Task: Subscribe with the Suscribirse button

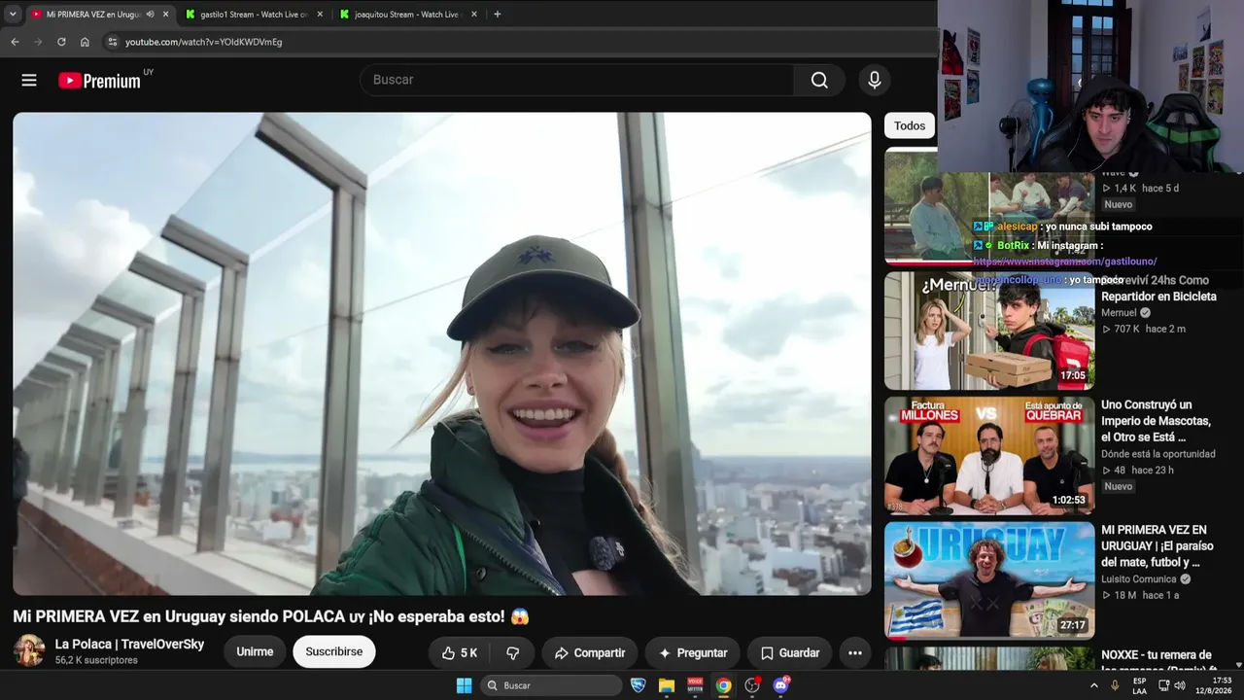Action: pyautogui.click(x=334, y=651)
